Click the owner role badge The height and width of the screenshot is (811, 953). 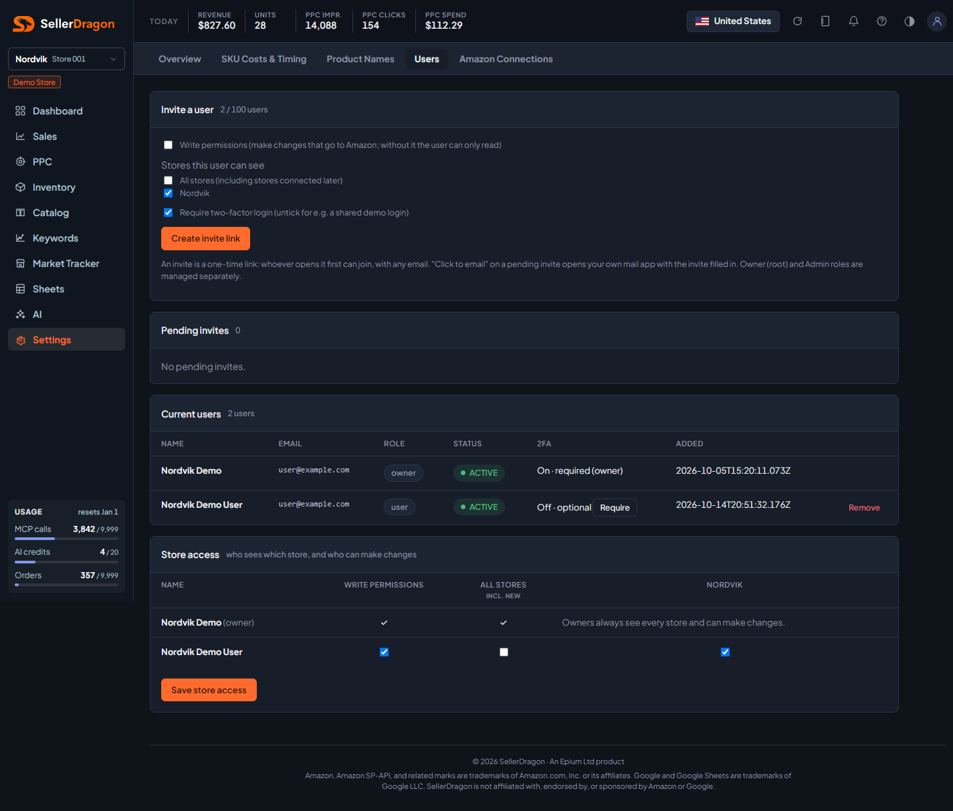pos(403,473)
